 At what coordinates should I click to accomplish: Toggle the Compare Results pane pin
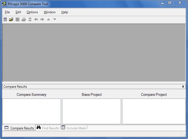pos(183,87)
